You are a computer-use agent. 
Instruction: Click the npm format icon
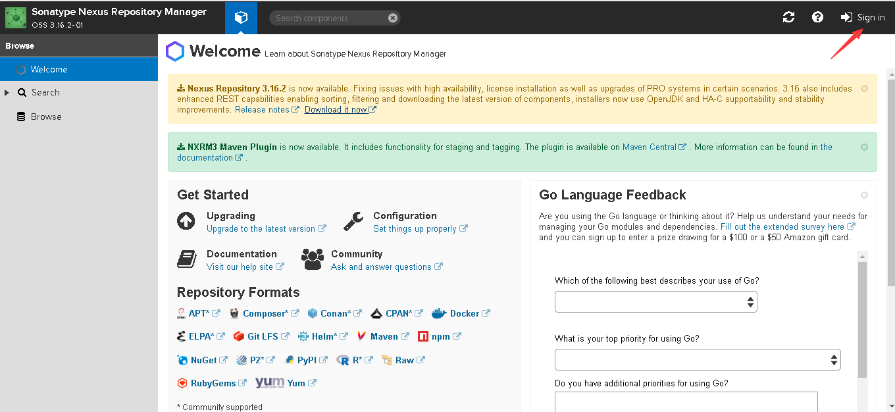[x=423, y=336]
